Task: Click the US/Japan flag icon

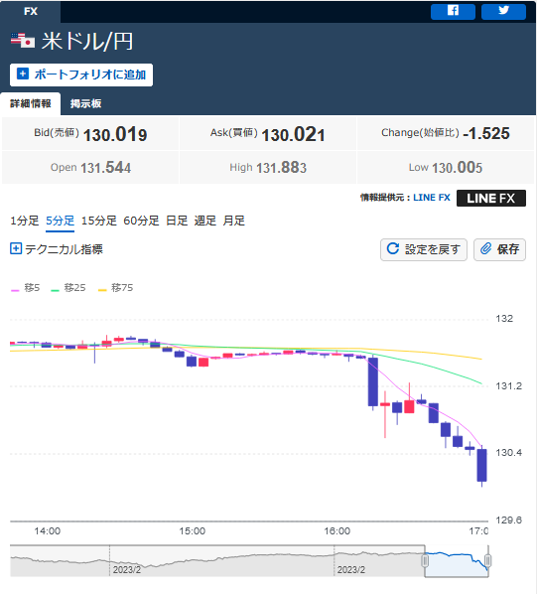Action: click(23, 41)
